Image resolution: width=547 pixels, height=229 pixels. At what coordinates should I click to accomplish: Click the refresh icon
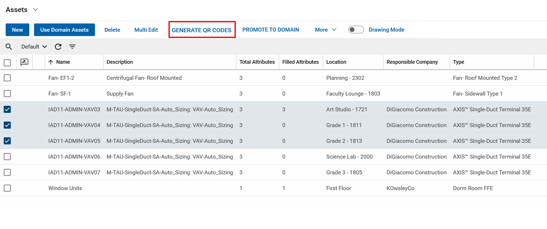click(58, 47)
